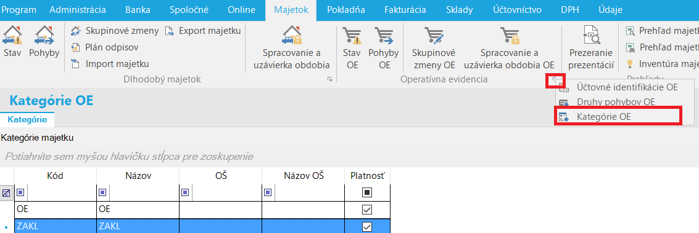
Task: Launch Skupinové zmeny OE
Action: coord(433,48)
